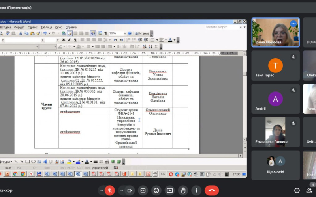The width and height of the screenshot is (316, 197).
Task: Toggle the Meet microphone mute button
Action: (x=110, y=190)
